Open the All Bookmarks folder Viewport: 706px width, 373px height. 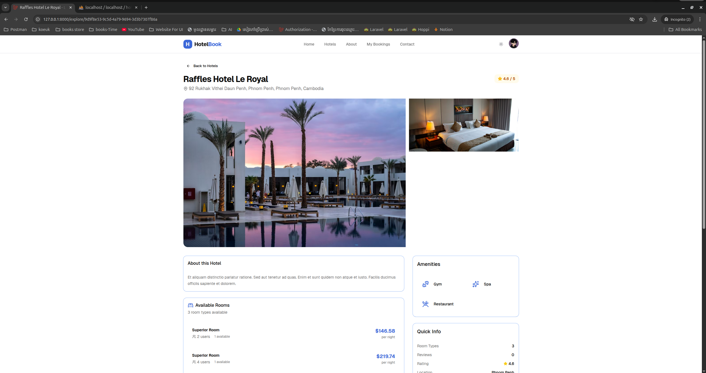pos(685,30)
